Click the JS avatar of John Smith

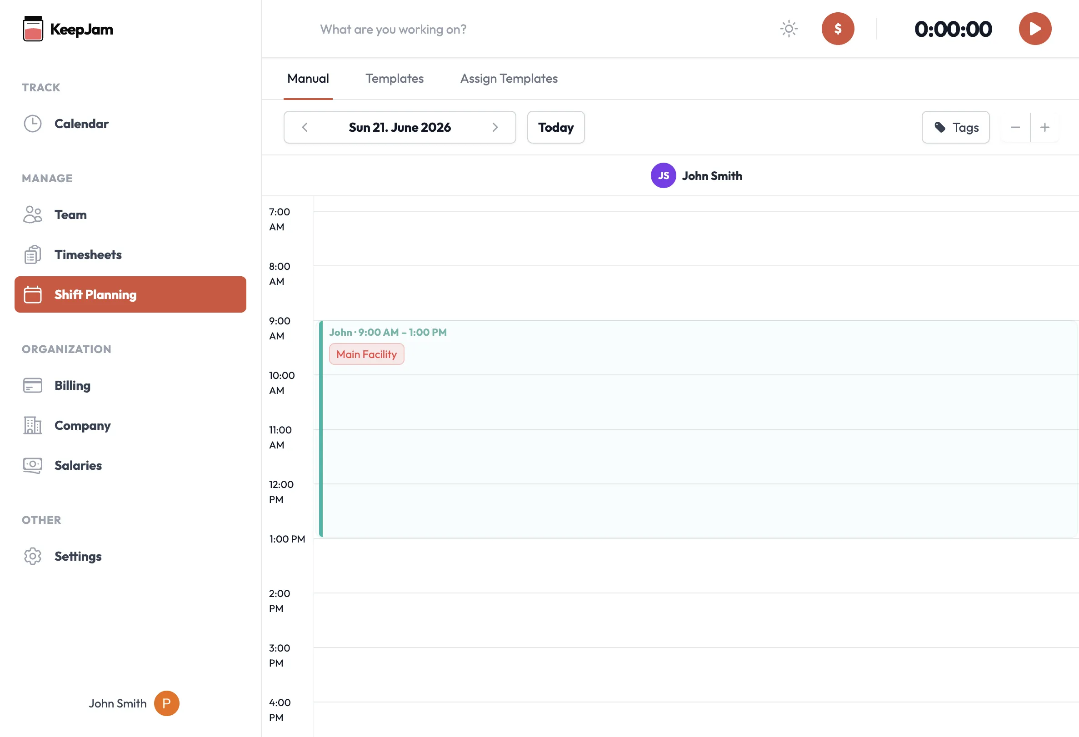tap(663, 175)
